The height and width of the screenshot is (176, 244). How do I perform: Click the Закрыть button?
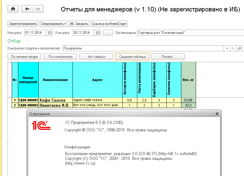coord(79,24)
